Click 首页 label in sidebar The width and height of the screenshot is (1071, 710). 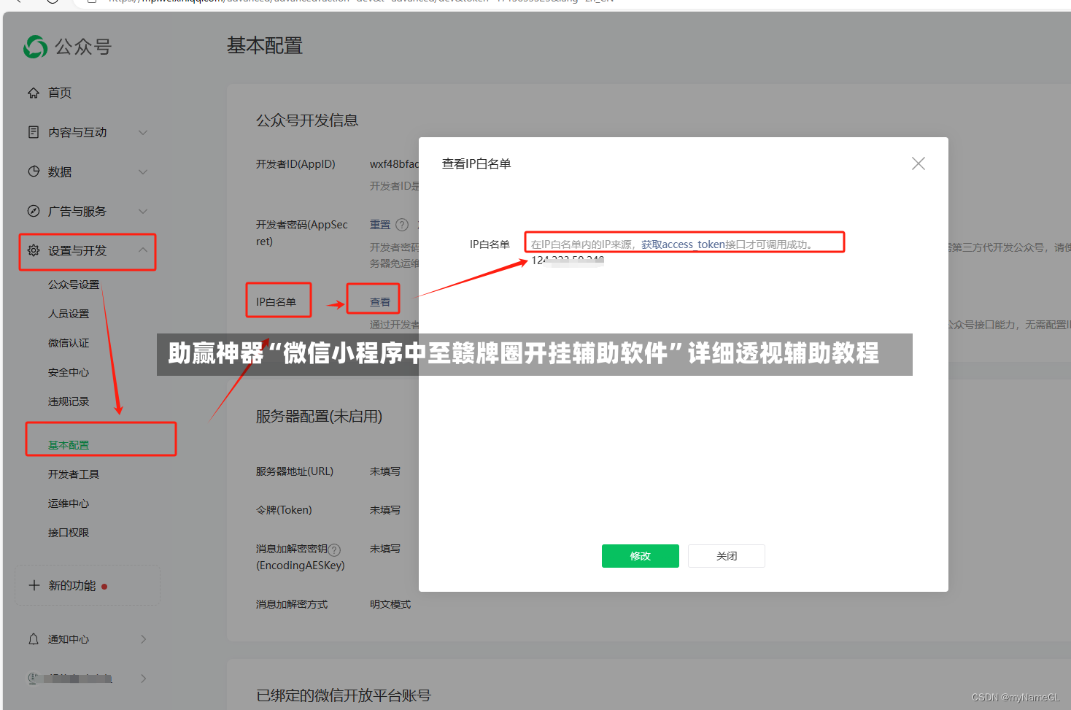point(60,93)
